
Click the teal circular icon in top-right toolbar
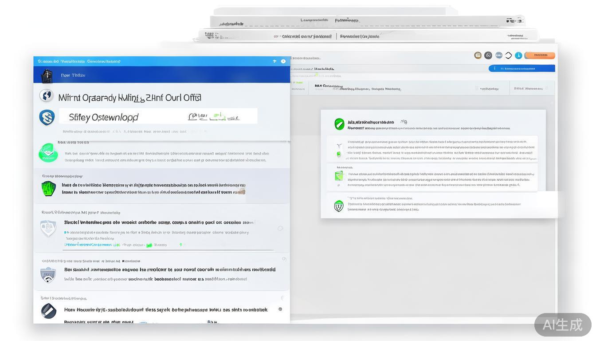pyautogui.click(x=518, y=56)
